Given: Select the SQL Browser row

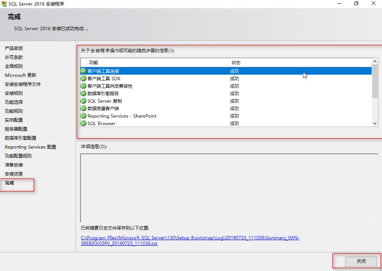Looking at the screenshot, I should coord(226,123).
